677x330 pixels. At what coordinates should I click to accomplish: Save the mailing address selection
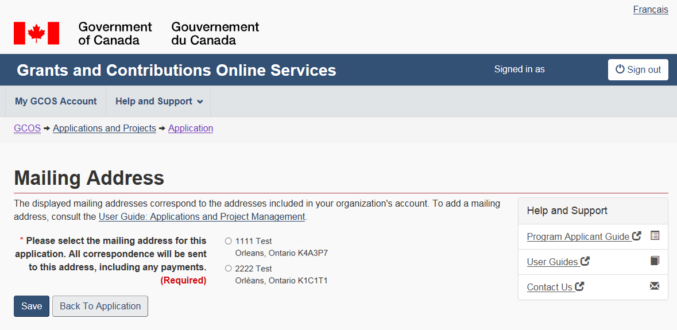point(32,306)
